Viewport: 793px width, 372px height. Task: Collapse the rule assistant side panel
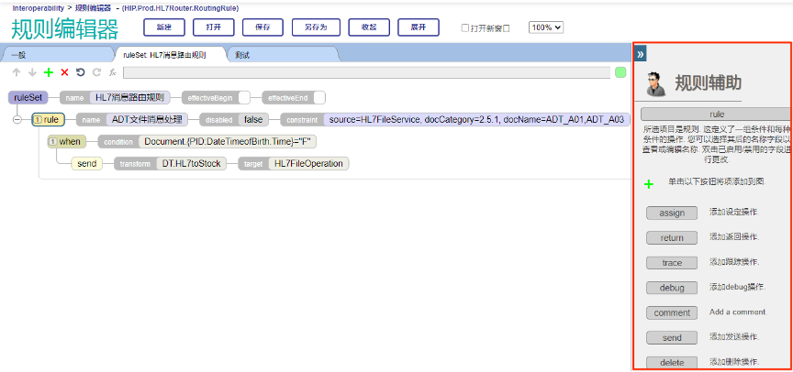coord(641,54)
